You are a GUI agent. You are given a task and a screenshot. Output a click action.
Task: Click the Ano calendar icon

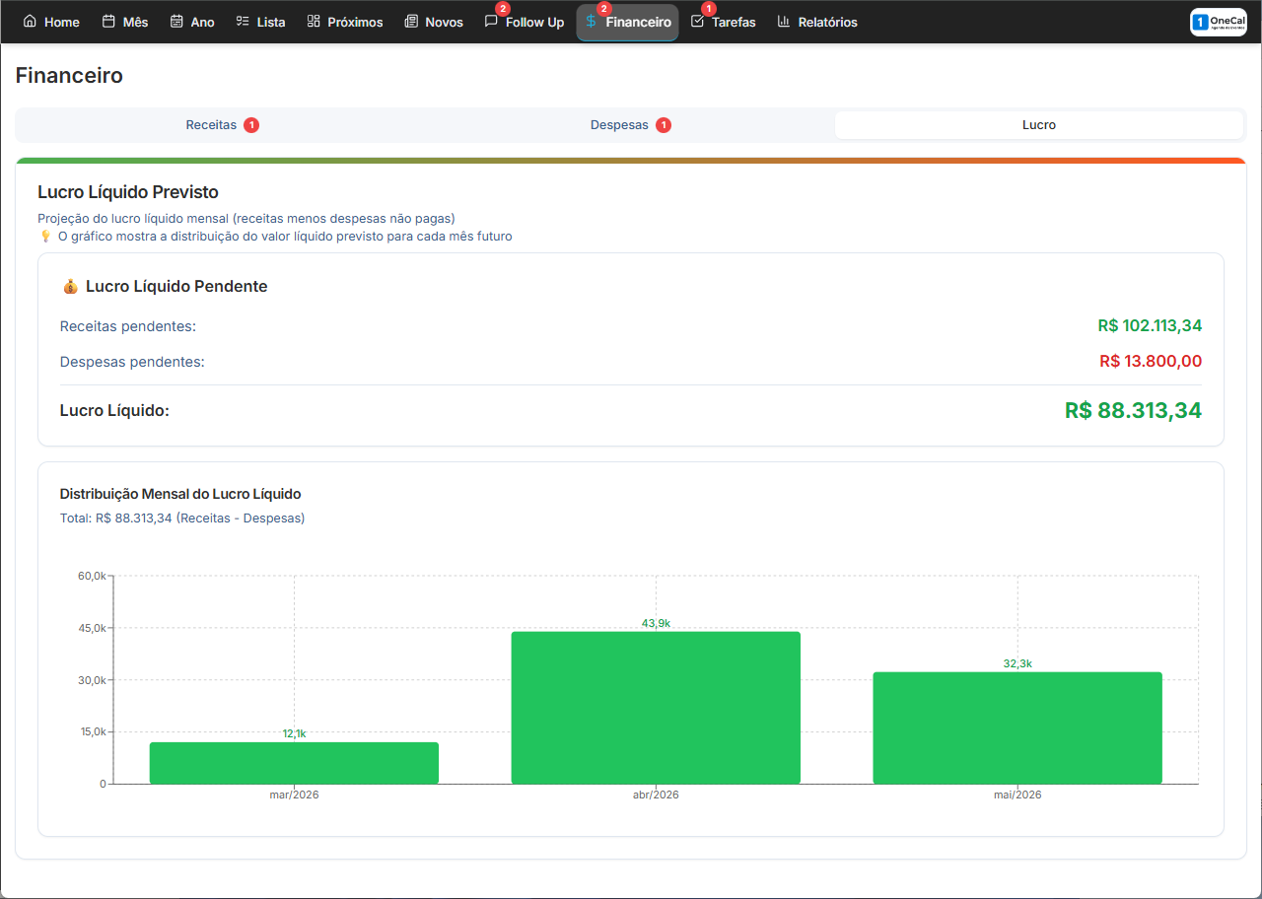[176, 21]
